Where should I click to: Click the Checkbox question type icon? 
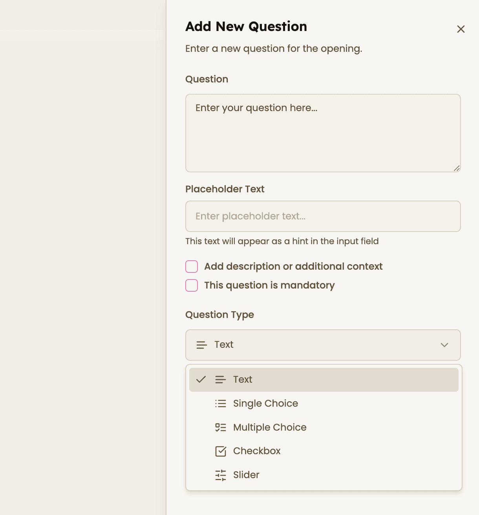point(220,451)
